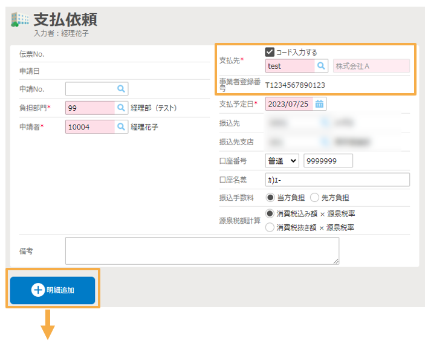Focus the 口座名義 text field
The image size is (428, 341).
[337, 180]
